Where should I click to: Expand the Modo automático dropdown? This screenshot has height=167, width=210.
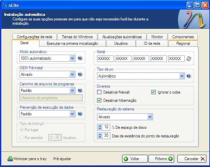pyautogui.click(x=72, y=58)
